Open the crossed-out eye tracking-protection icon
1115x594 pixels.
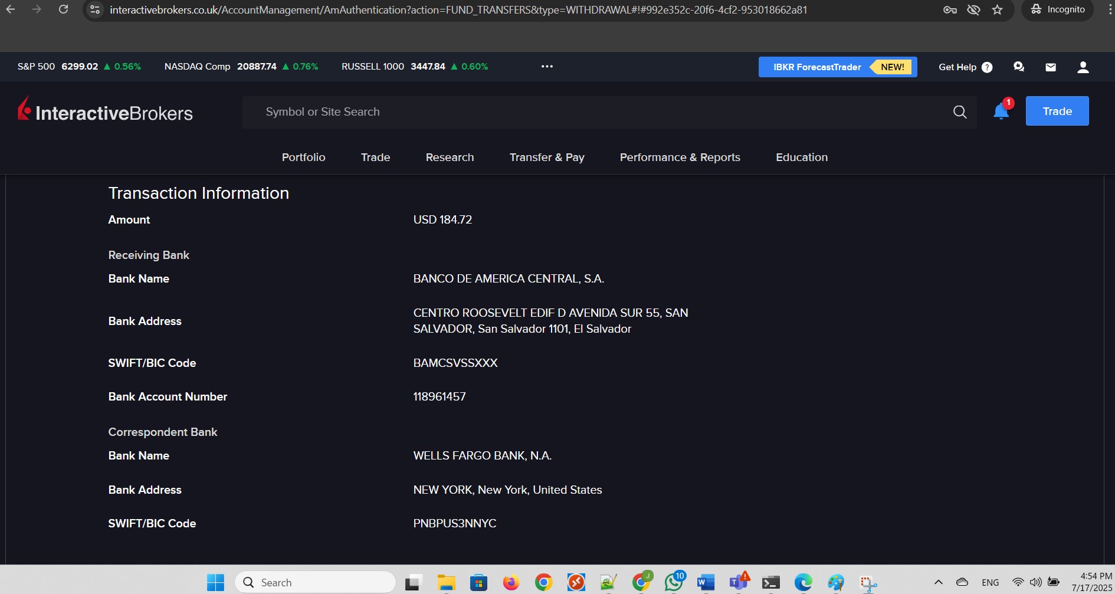click(974, 9)
